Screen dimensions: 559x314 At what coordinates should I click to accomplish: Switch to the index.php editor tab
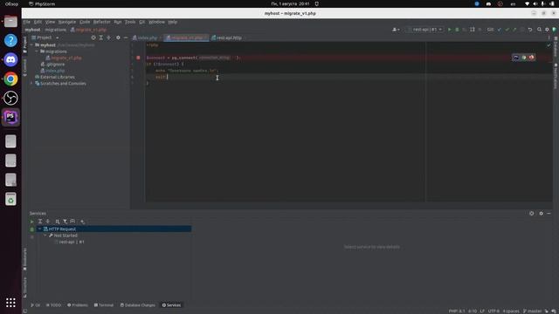[147, 38]
